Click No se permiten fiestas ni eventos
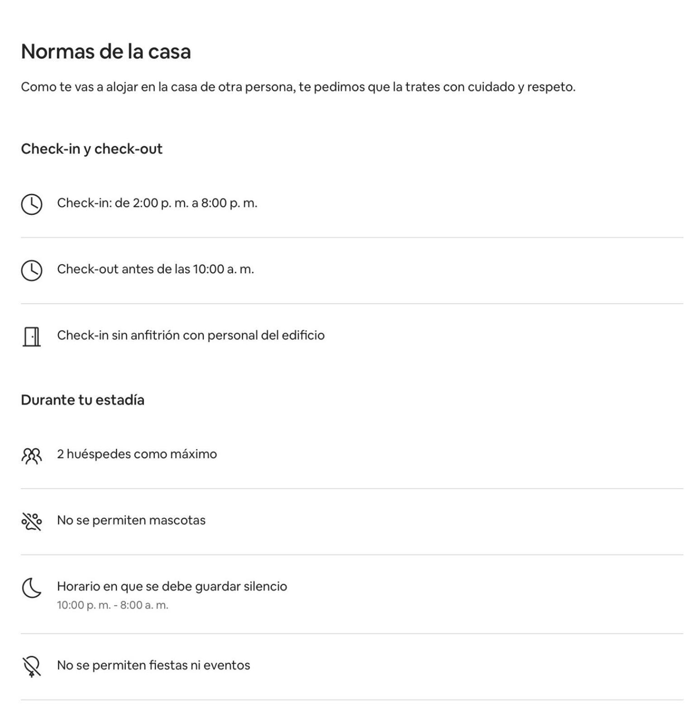Image resolution: width=688 pixels, height=713 pixels. pyautogui.click(x=153, y=665)
